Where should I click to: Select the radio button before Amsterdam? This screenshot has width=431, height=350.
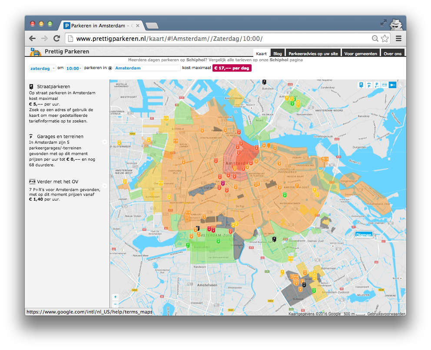click(x=110, y=68)
